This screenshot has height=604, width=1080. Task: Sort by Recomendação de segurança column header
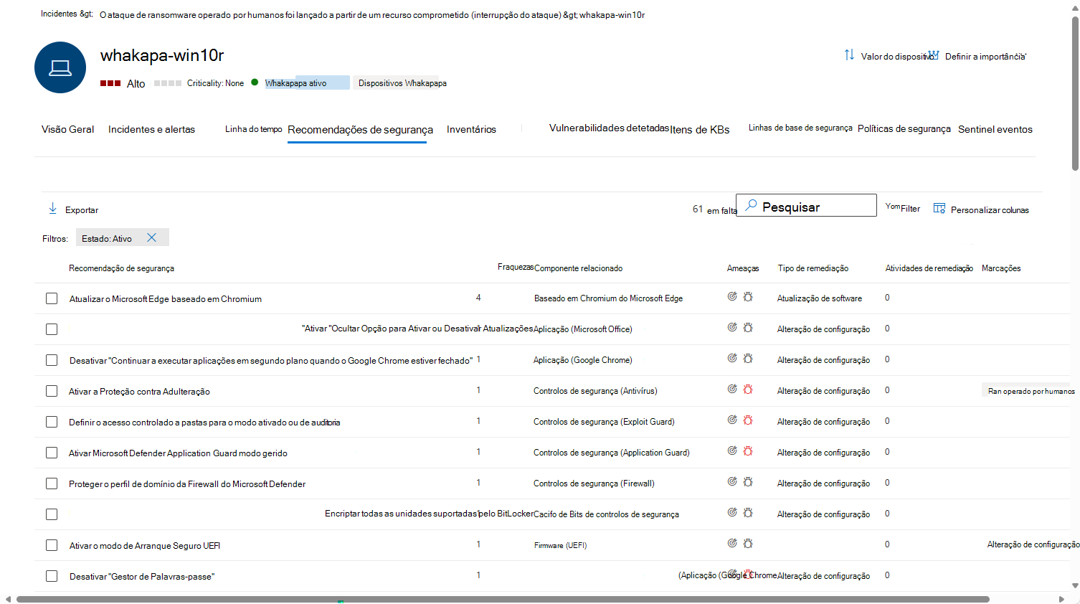pos(121,268)
